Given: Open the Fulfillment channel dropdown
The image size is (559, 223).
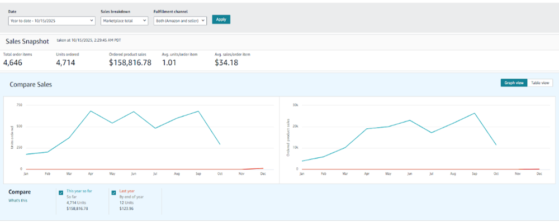Looking at the screenshot, I should 180,21.
